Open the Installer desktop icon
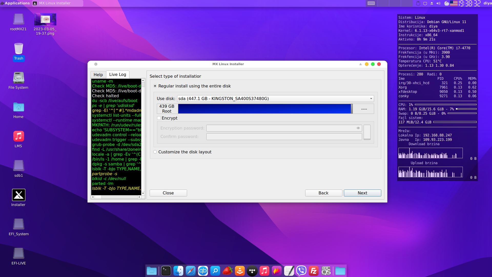The width and height of the screenshot is (492, 277). [18, 195]
